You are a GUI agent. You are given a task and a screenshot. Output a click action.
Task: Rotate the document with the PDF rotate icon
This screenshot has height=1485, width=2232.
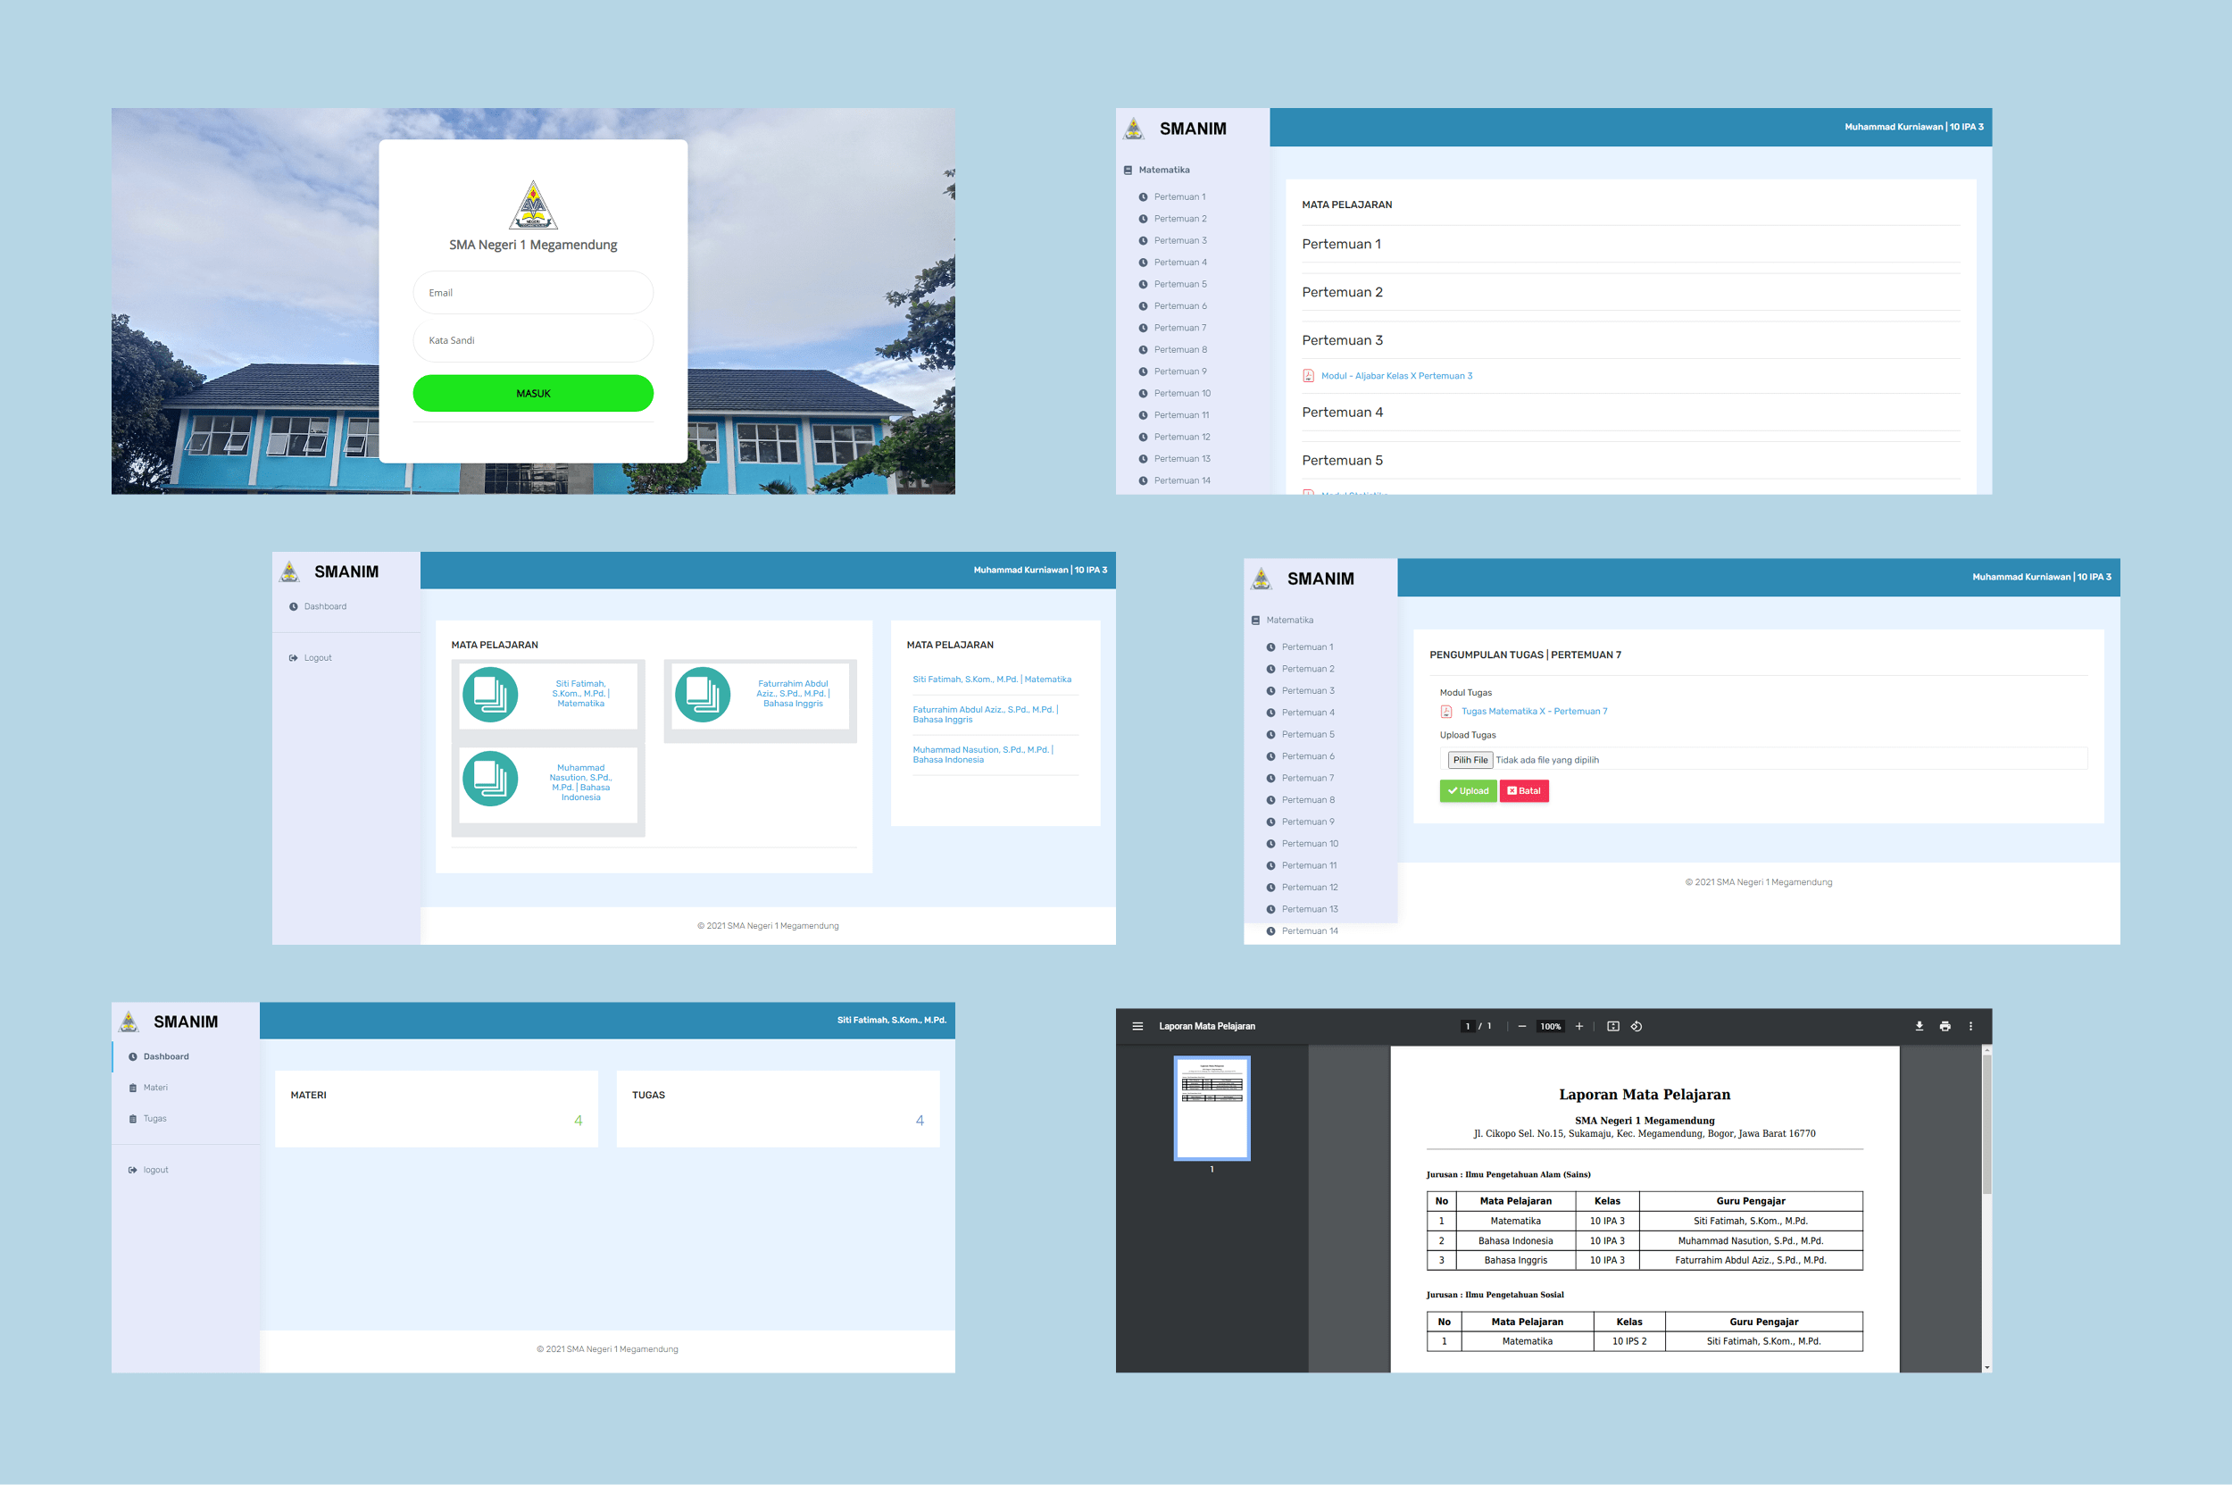pos(1637,1026)
